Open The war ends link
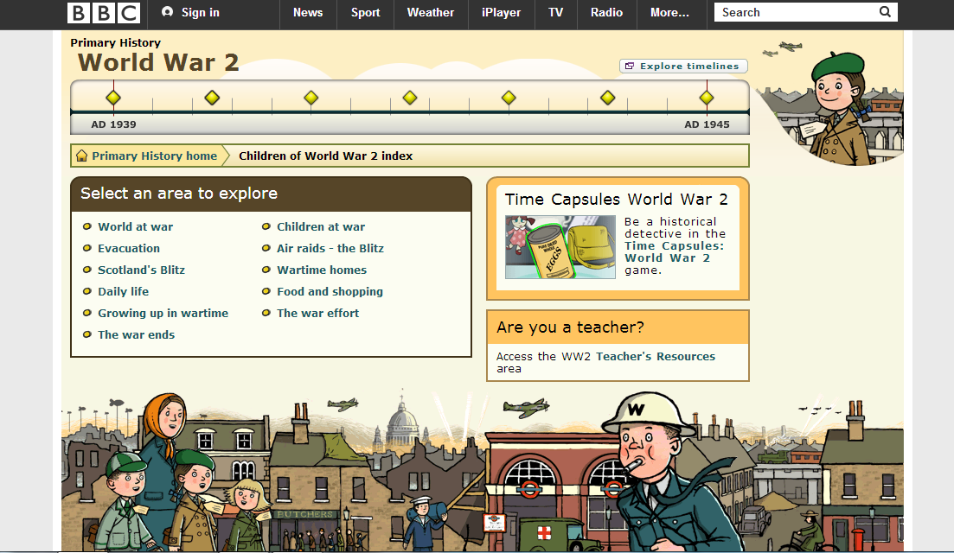Viewport: 954px width, 553px height. [137, 335]
